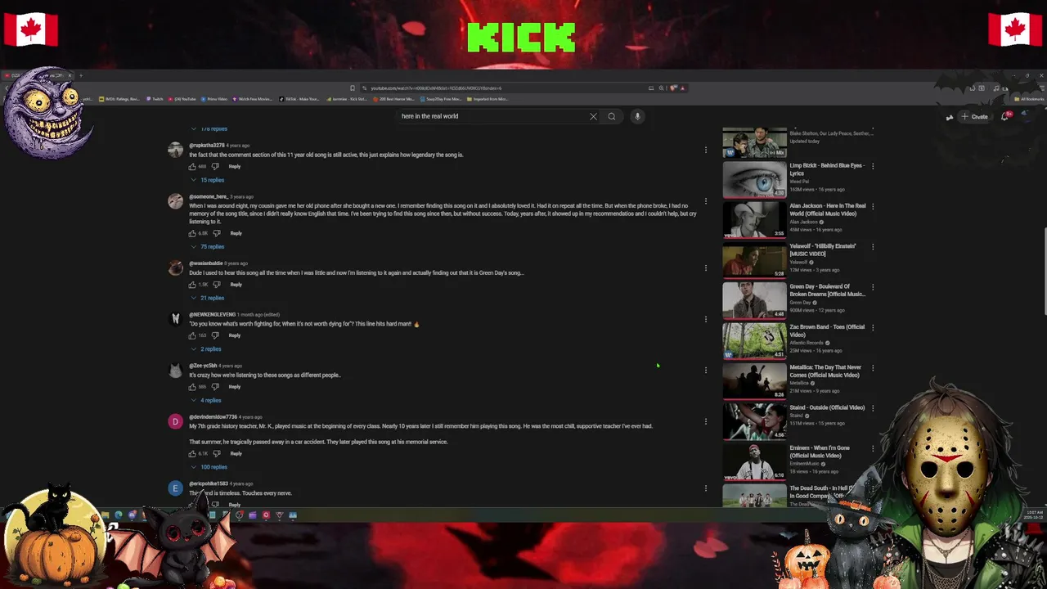The height and width of the screenshot is (589, 1047).
Task: Open more options for @rupkatha3278 comment
Action: pyautogui.click(x=706, y=150)
